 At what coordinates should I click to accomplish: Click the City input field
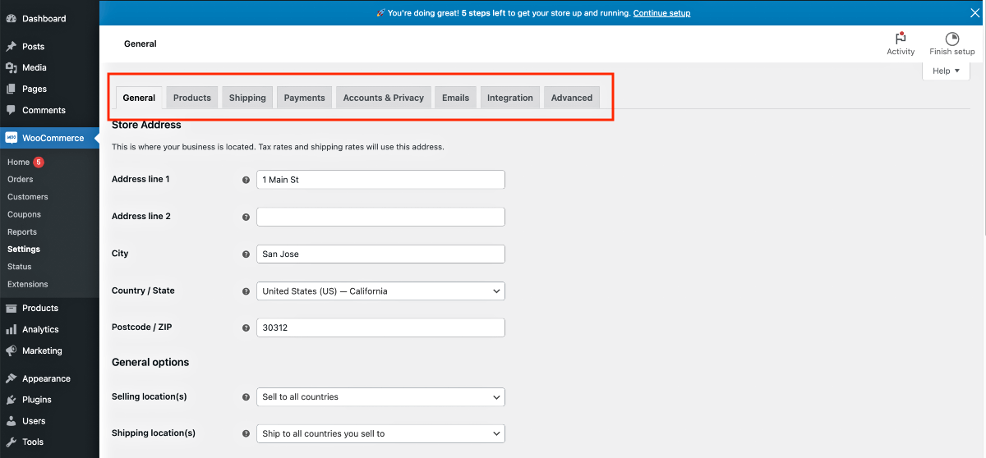(x=380, y=254)
